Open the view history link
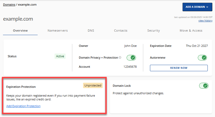 pos(205,21)
